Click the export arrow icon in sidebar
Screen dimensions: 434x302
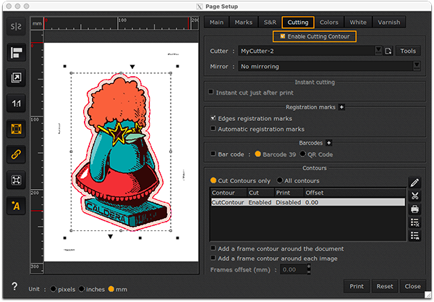(x=16, y=77)
